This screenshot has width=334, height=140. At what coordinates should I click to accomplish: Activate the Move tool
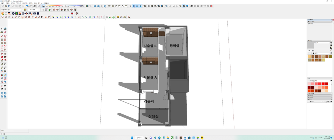pyautogui.click(x=2, y=54)
